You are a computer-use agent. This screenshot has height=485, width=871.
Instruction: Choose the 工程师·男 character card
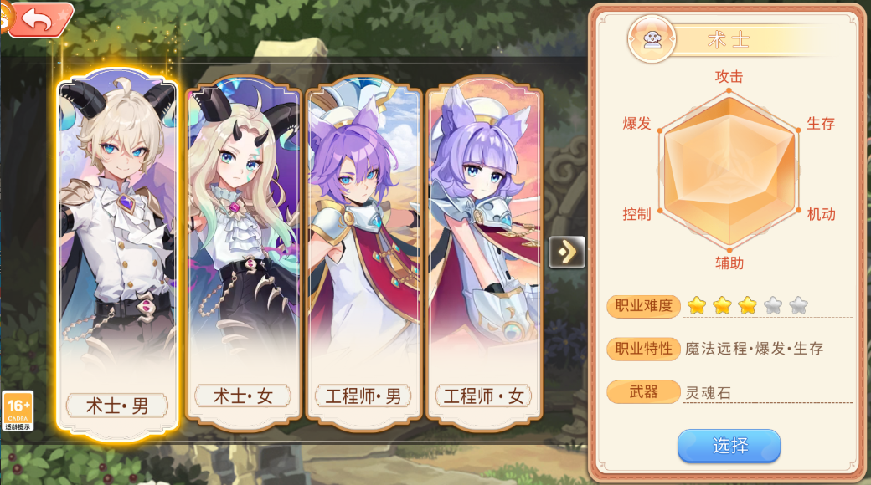[363, 253]
